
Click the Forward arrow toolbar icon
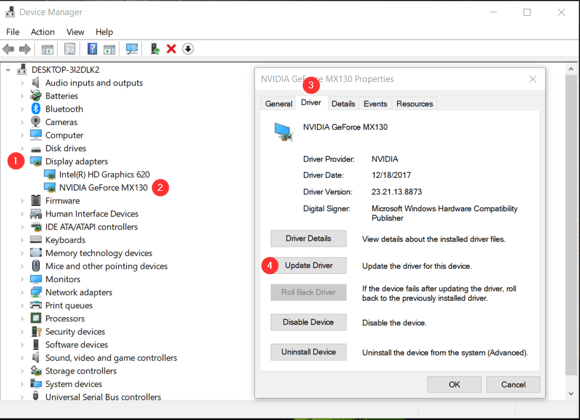click(x=25, y=49)
